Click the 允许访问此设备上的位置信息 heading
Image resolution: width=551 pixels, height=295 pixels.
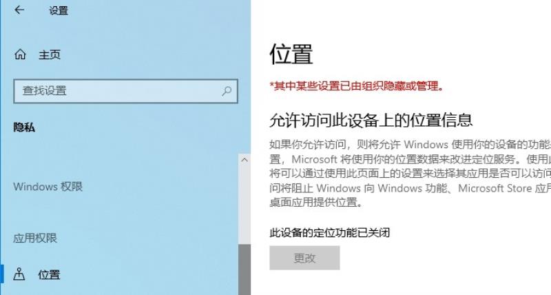point(371,120)
